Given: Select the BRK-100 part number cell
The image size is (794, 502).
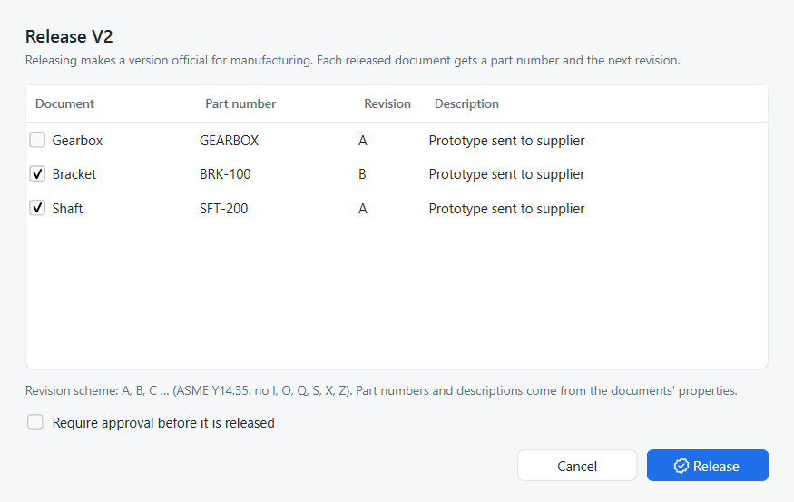Looking at the screenshot, I should (x=225, y=174).
